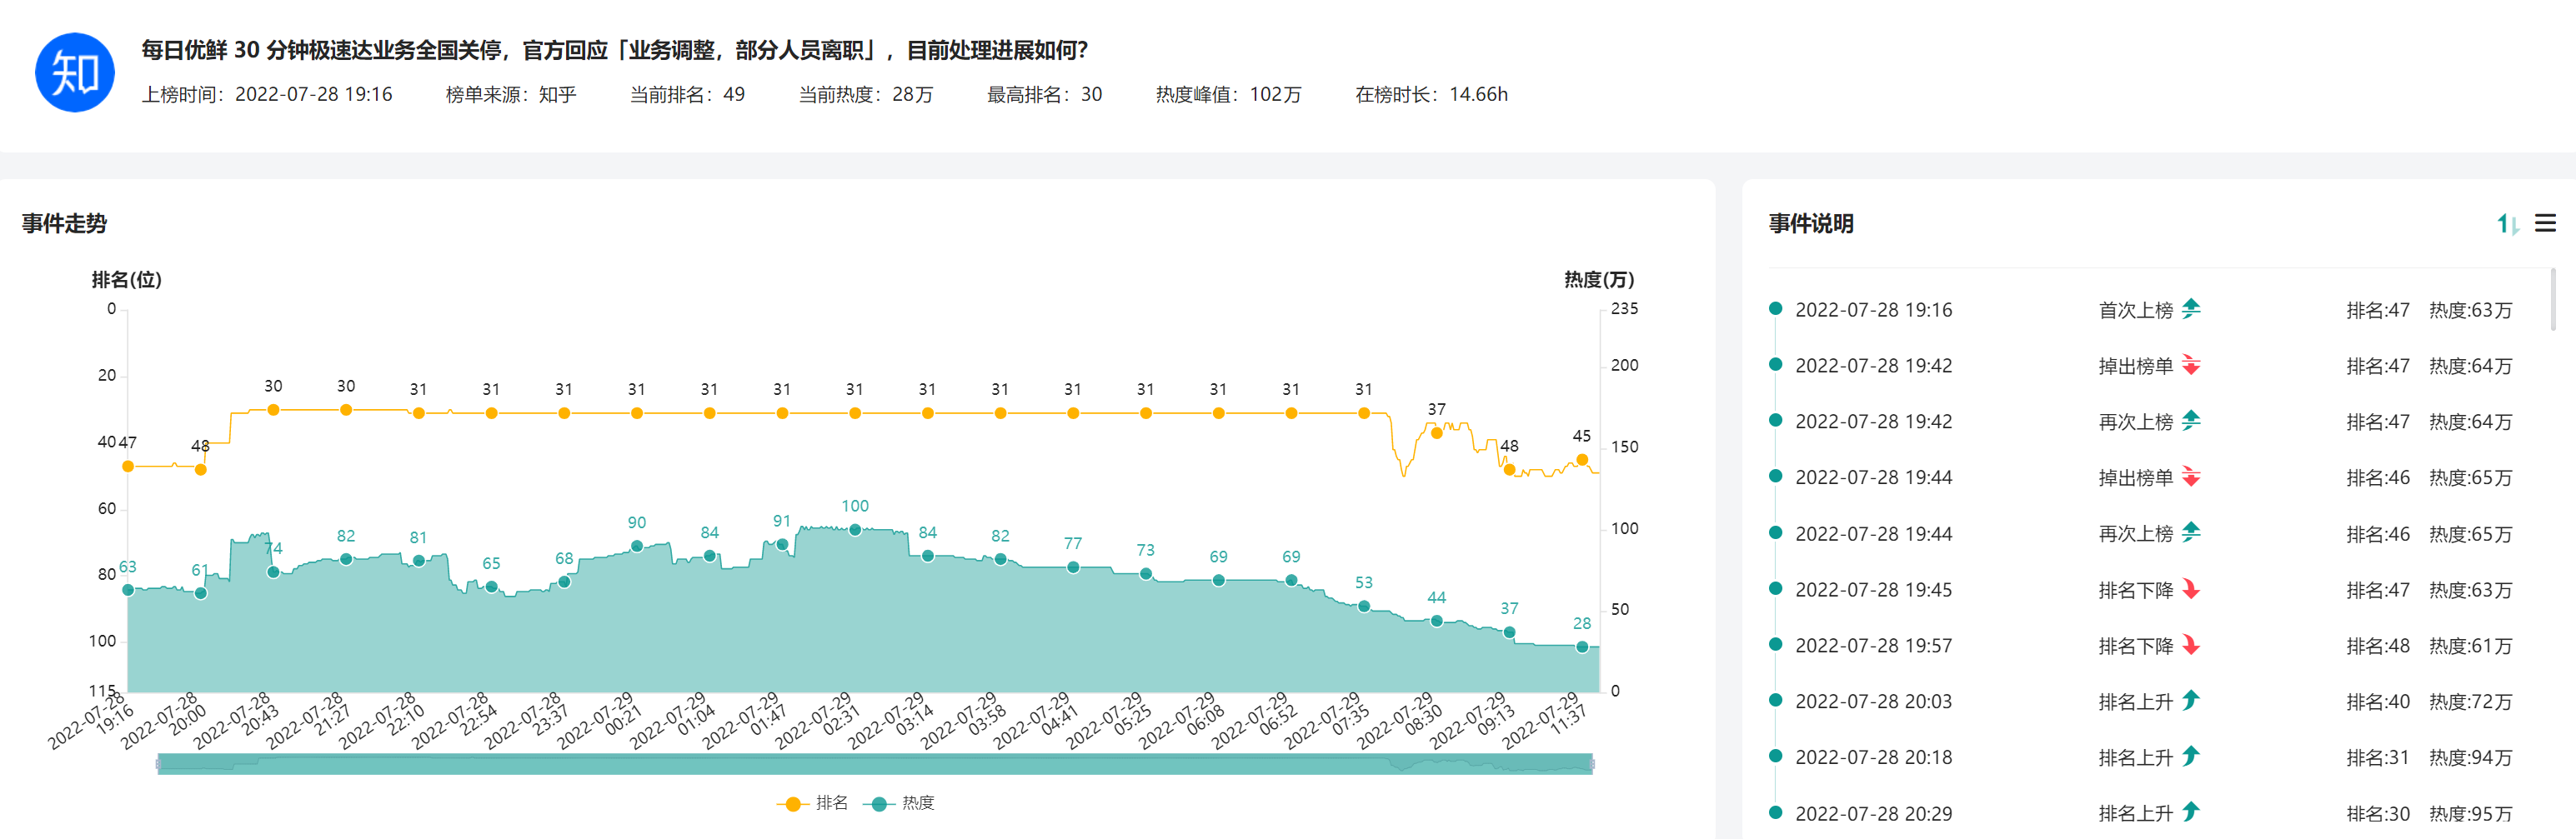Click the 排名上升 arrow at 20:18

pos(2191,757)
